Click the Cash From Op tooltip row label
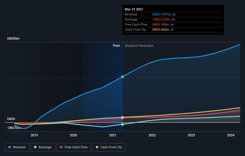The height and width of the screenshot is (156, 245). [135, 29]
